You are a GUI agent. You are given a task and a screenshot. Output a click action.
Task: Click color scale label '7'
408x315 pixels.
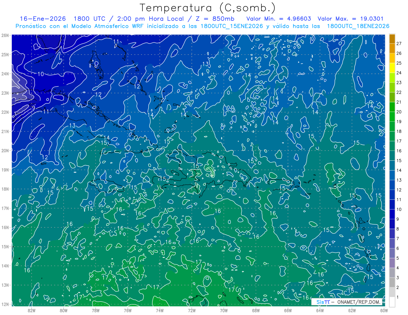398,239
